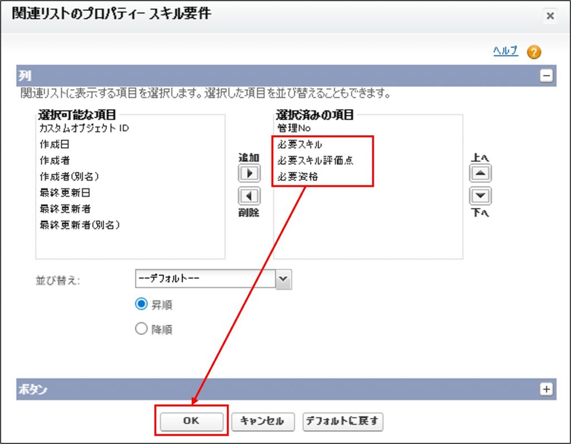Select 管理No in the selected items list

pyautogui.click(x=297, y=128)
